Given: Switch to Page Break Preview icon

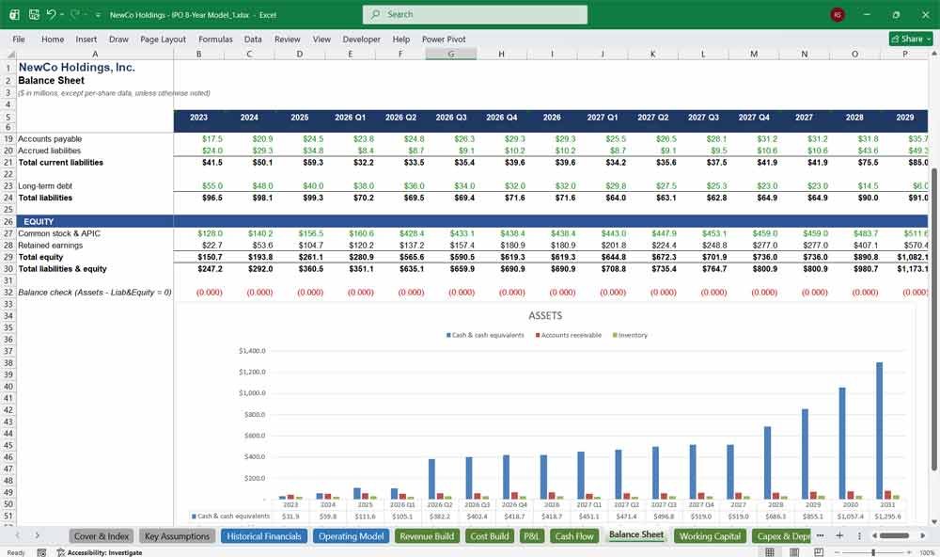Looking at the screenshot, I should point(819,552).
